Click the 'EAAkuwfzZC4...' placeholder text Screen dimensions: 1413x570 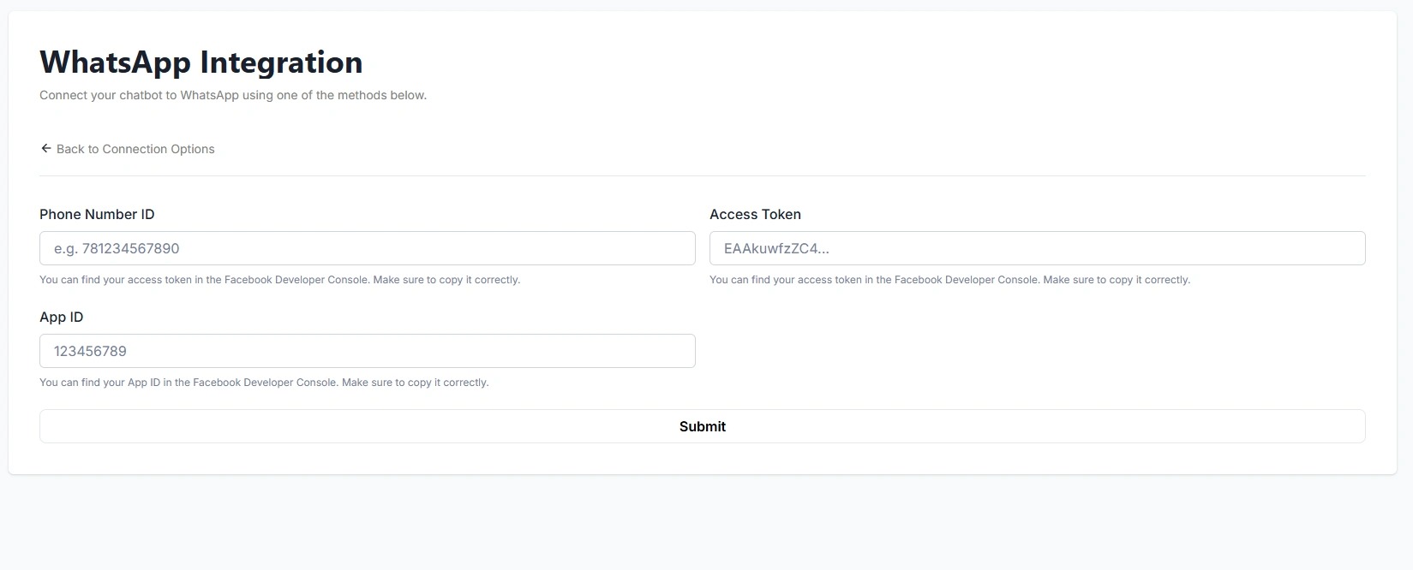pyautogui.click(x=776, y=248)
